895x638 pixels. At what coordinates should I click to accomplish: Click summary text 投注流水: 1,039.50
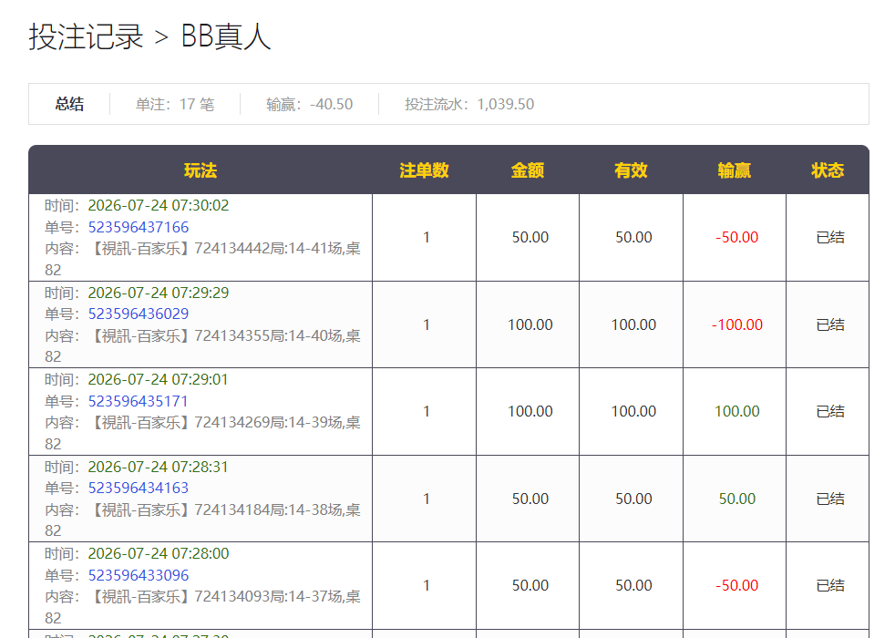tap(469, 104)
